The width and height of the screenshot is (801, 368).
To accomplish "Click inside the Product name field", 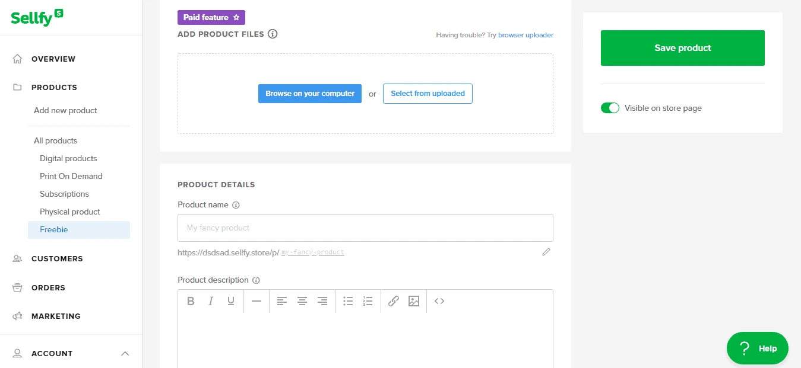I will pos(365,228).
